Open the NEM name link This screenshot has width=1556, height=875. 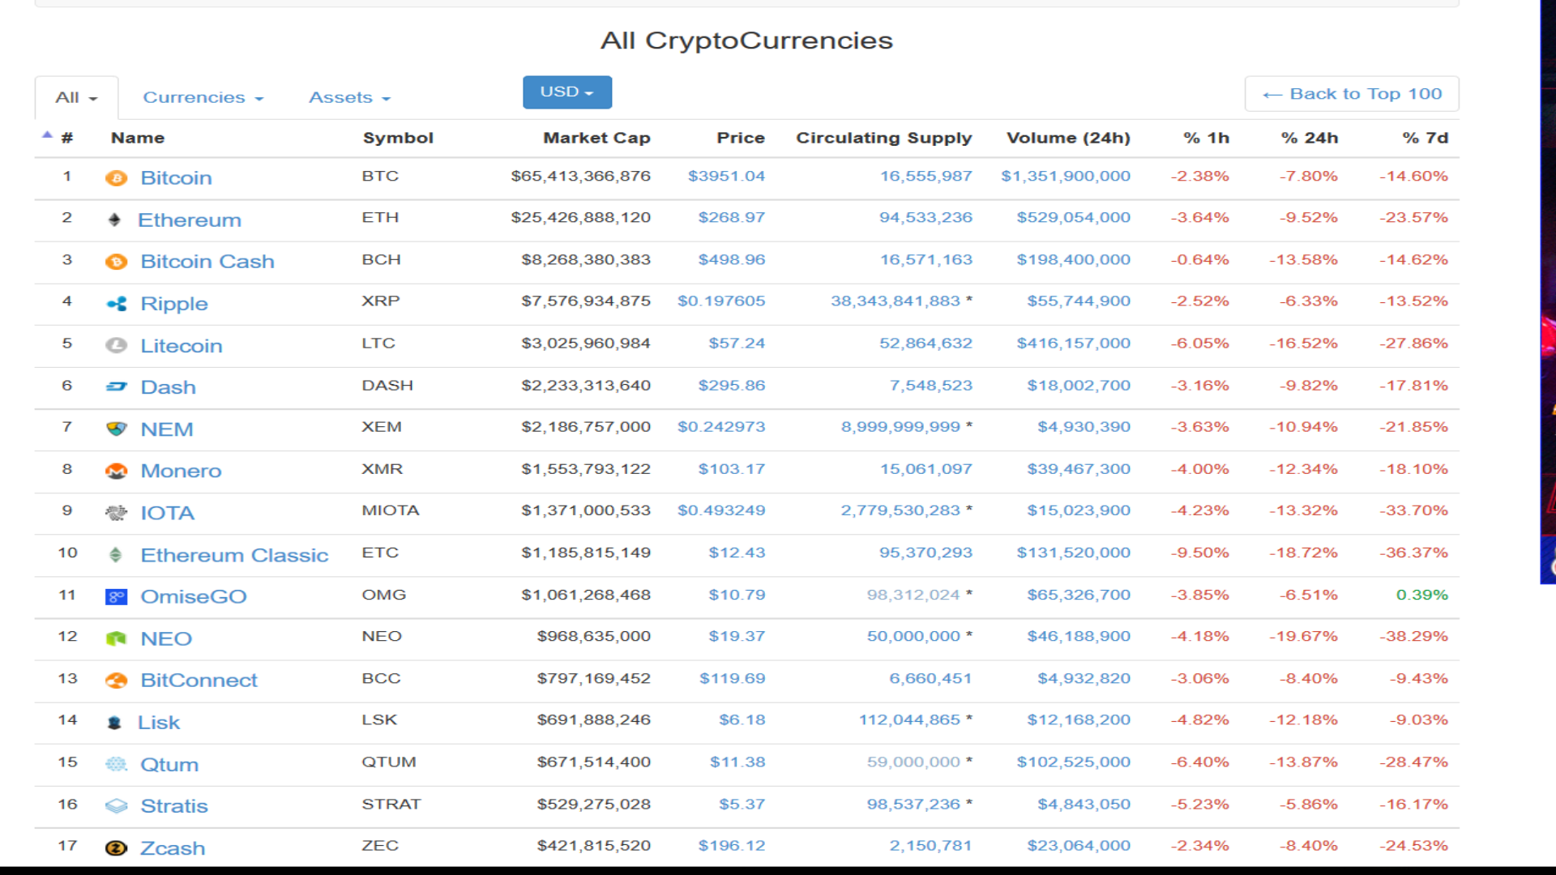167,429
